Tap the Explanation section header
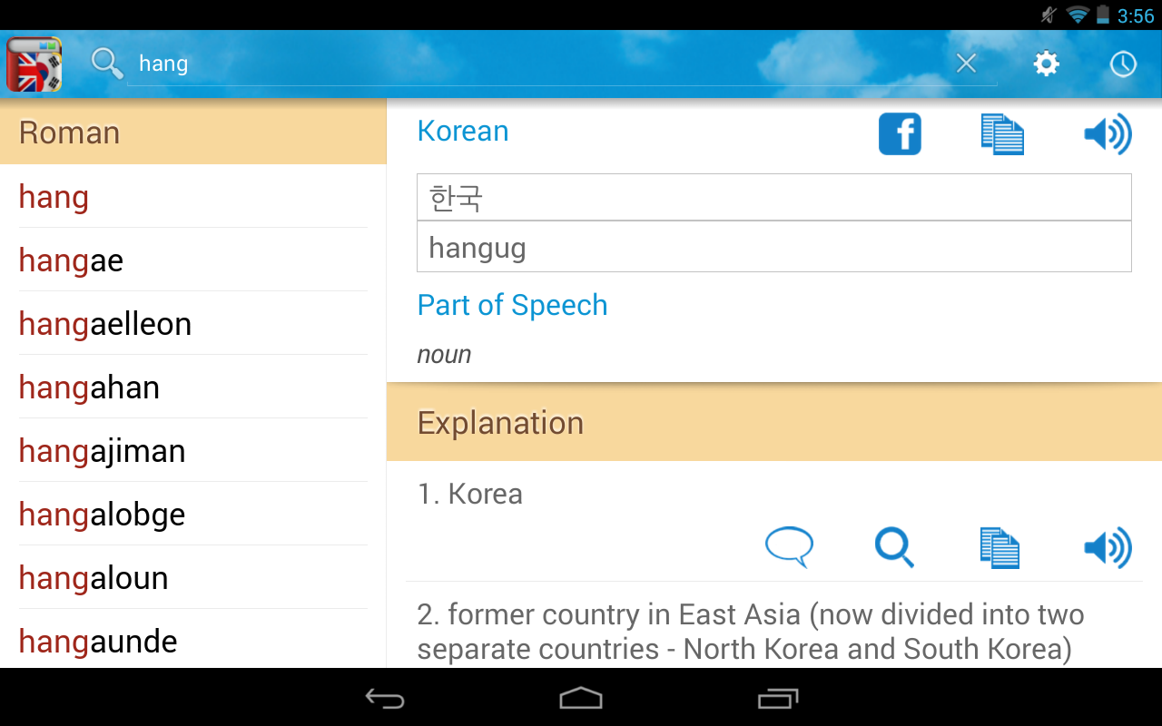The image size is (1162, 726). pos(774,422)
